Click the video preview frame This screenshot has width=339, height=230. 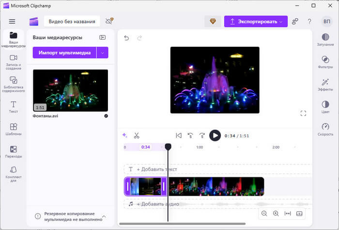pyautogui.click(x=215, y=80)
